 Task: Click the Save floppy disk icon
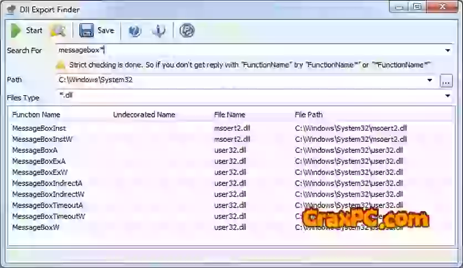click(86, 30)
